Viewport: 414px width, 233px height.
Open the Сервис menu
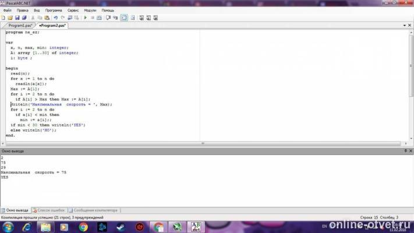pyautogui.click(x=73, y=10)
